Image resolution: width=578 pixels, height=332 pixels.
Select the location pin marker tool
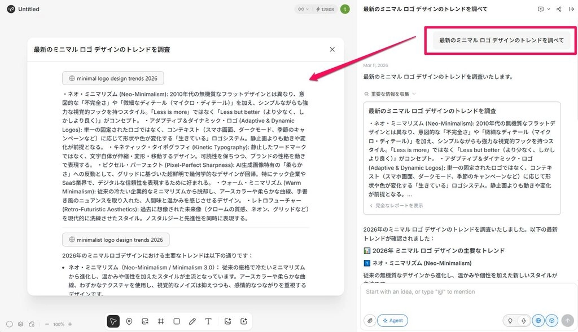pyautogui.click(x=129, y=321)
